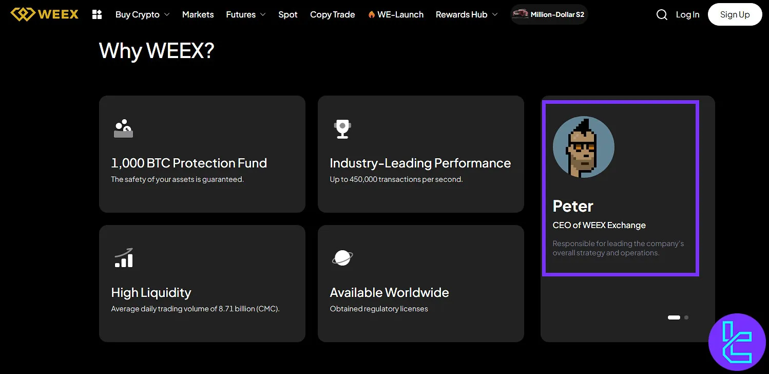
Task: Select the High Liquidity heading
Action: [151, 292]
